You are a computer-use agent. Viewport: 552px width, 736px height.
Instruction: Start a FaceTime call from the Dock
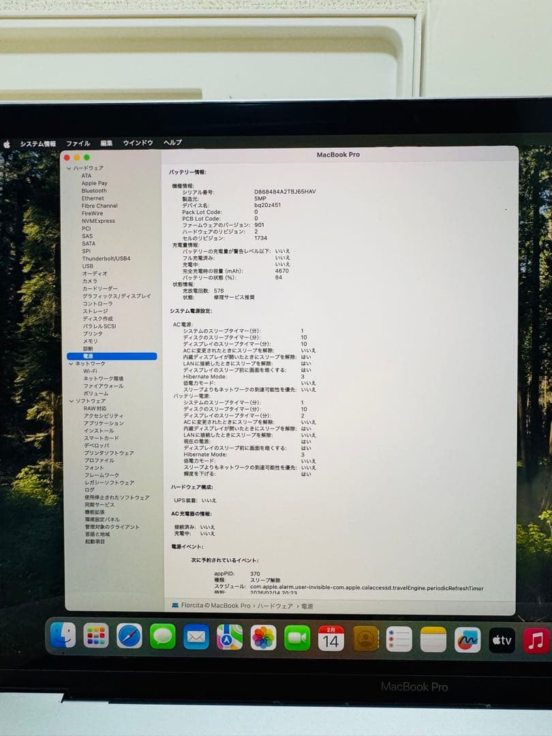(298, 639)
